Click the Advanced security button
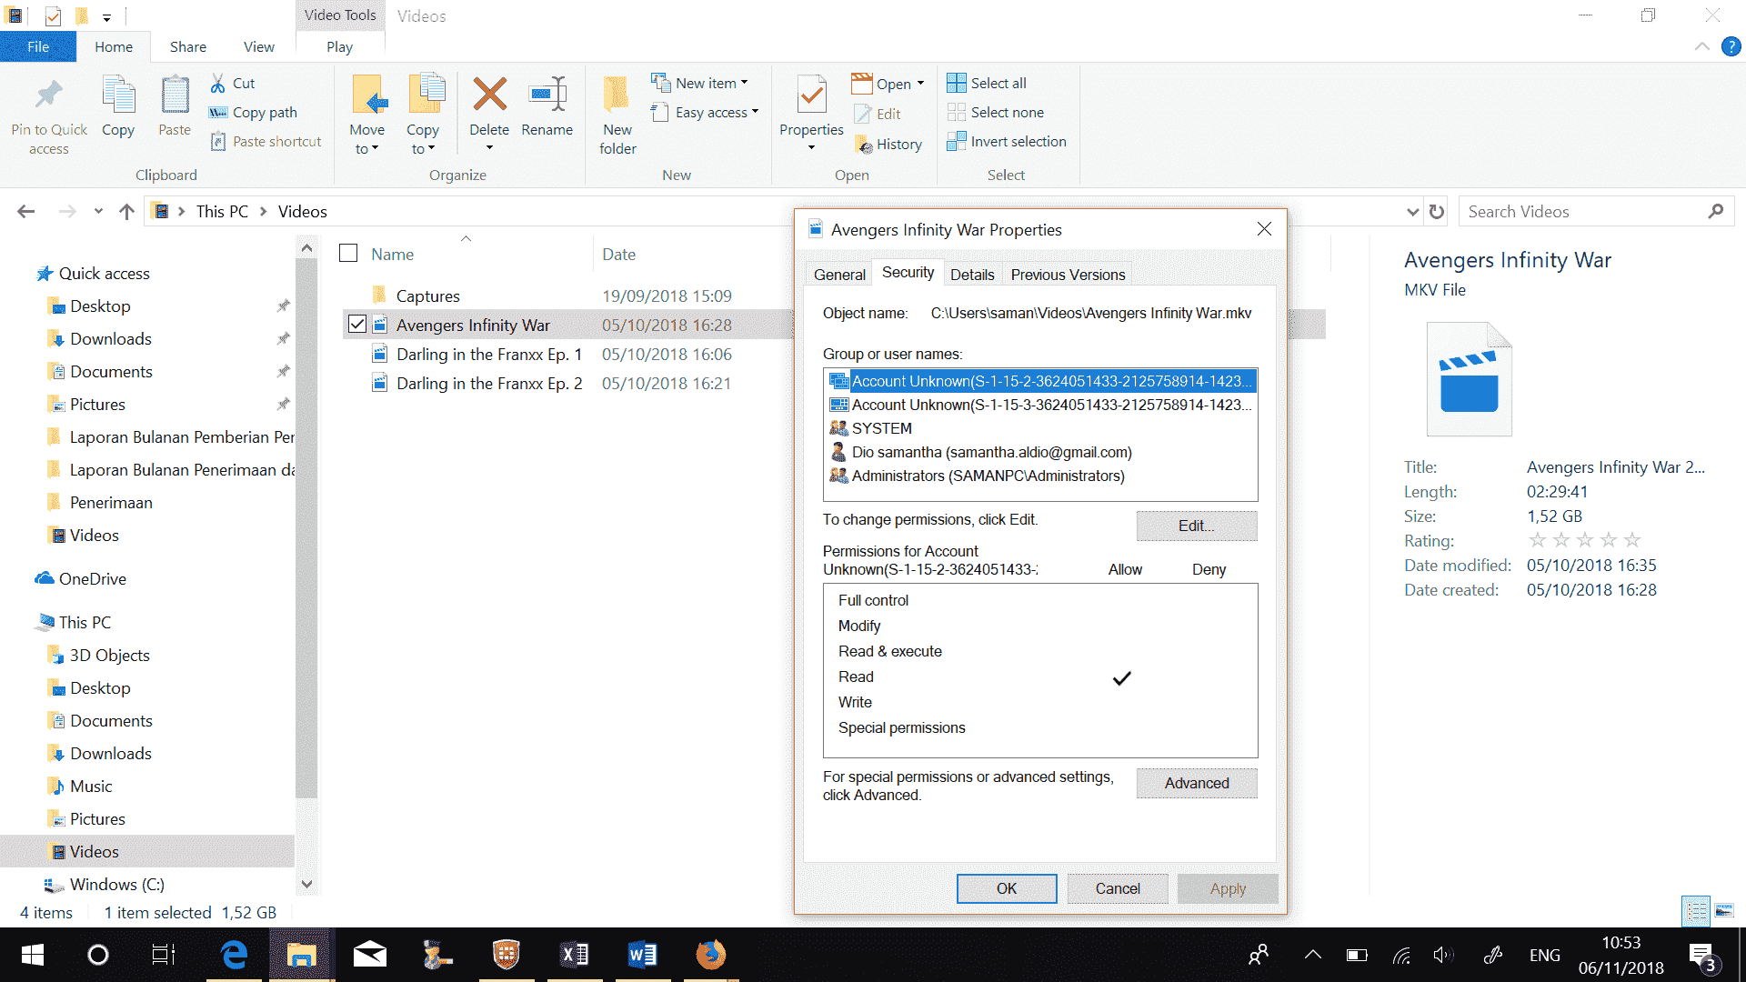Viewport: 1746px width, 982px height. pyautogui.click(x=1197, y=783)
